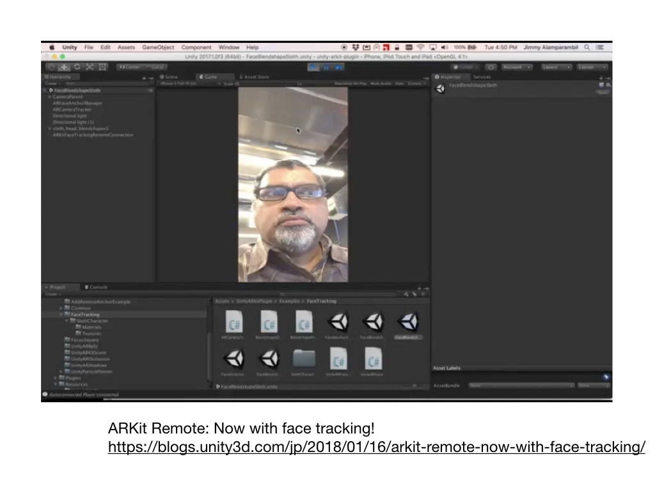Open the SlothCharact... folder asset
Image resolution: width=655 pixels, height=491 pixels.
click(x=304, y=362)
